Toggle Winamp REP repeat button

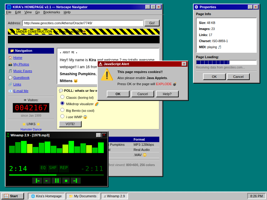point(64,168)
